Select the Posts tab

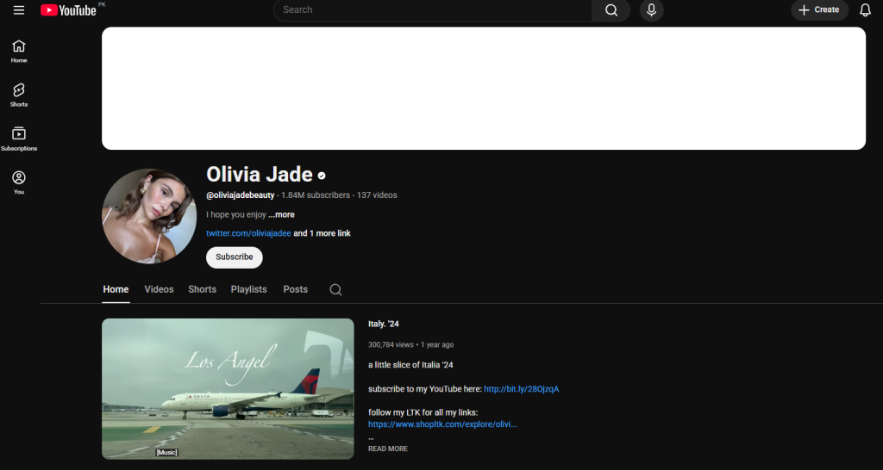click(x=295, y=289)
